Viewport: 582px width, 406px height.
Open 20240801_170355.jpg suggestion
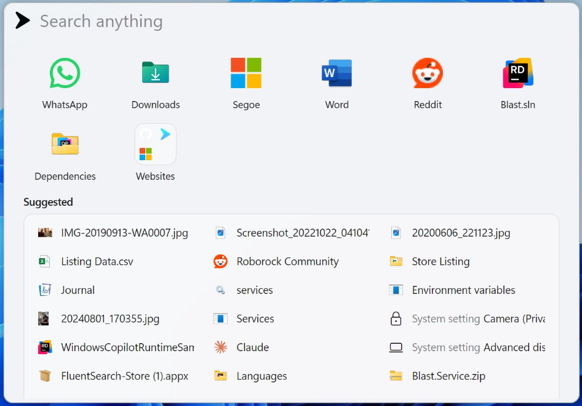pos(110,319)
